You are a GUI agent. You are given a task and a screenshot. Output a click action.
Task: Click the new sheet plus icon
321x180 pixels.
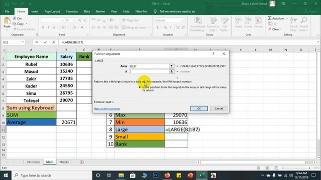coord(82,162)
